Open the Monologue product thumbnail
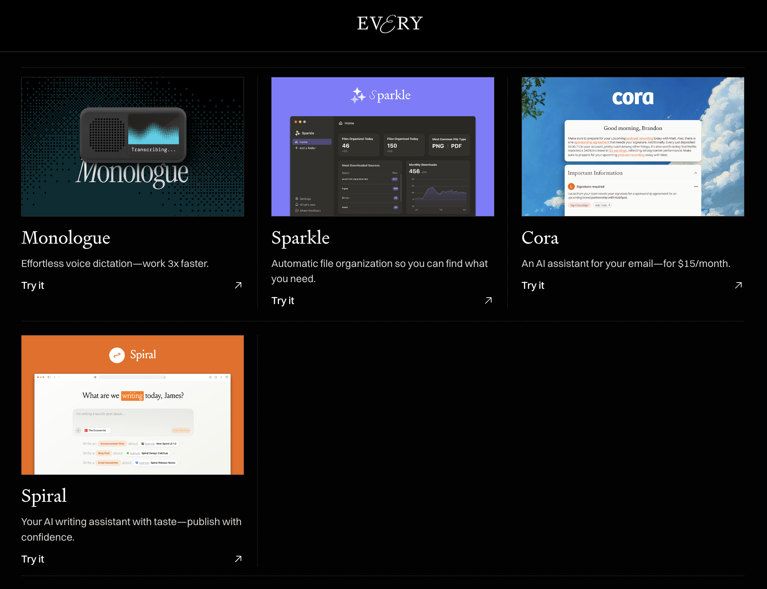Viewport: 767px width, 589px height. pyautogui.click(x=132, y=147)
